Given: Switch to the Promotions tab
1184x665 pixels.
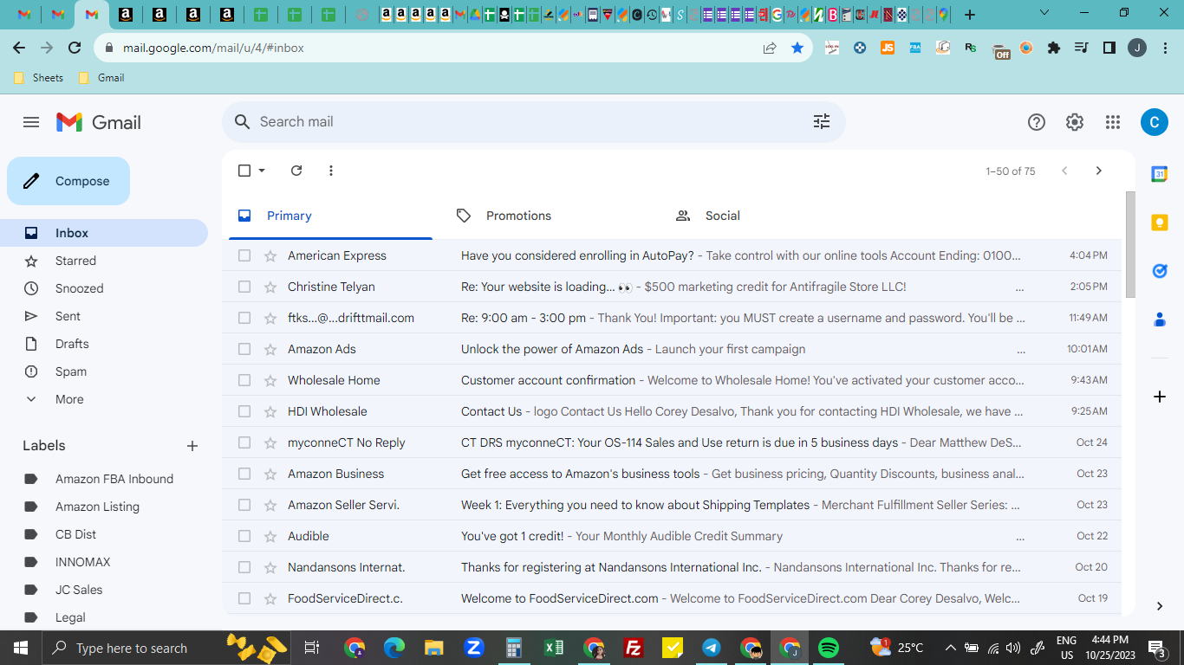Looking at the screenshot, I should tap(551, 216).
